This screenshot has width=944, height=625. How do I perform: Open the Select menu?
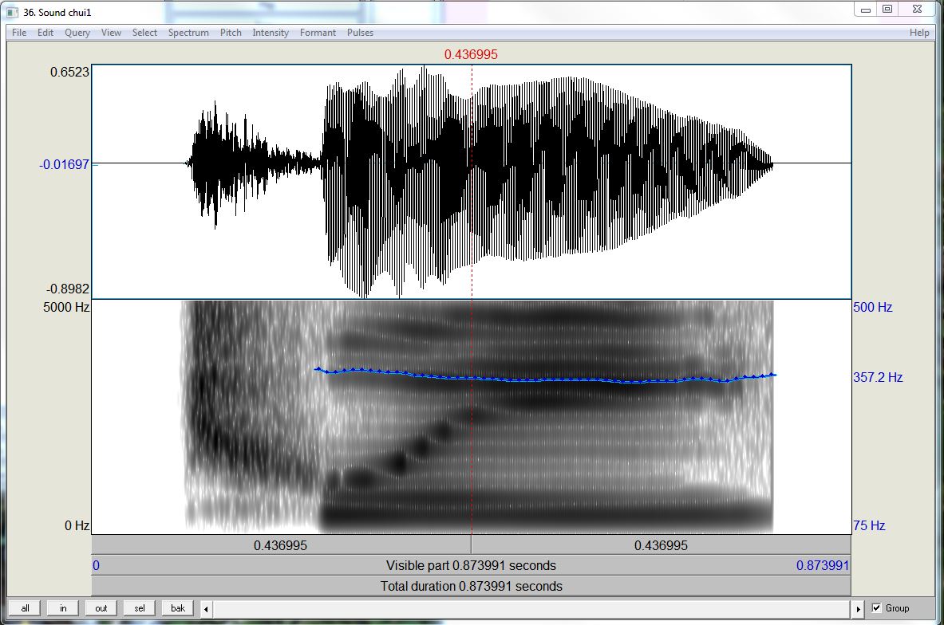pyautogui.click(x=144, y=33)
